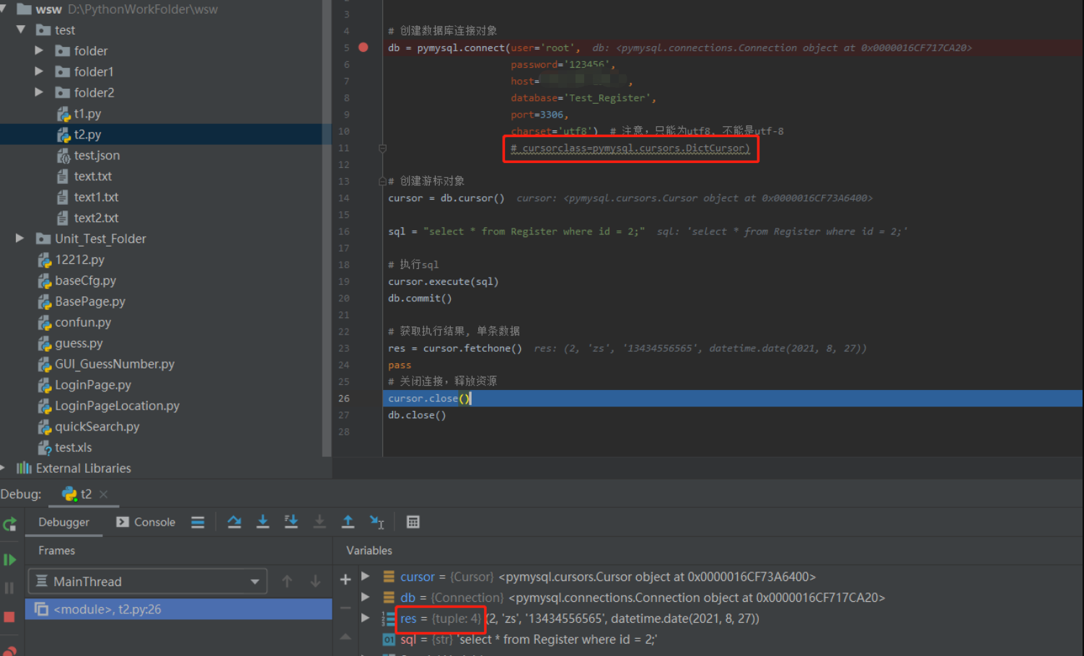Select the <module>, t2.py:26 frame
Image resolution: width=1084 pixels, height=656 pixels.
tap(178, 609)
